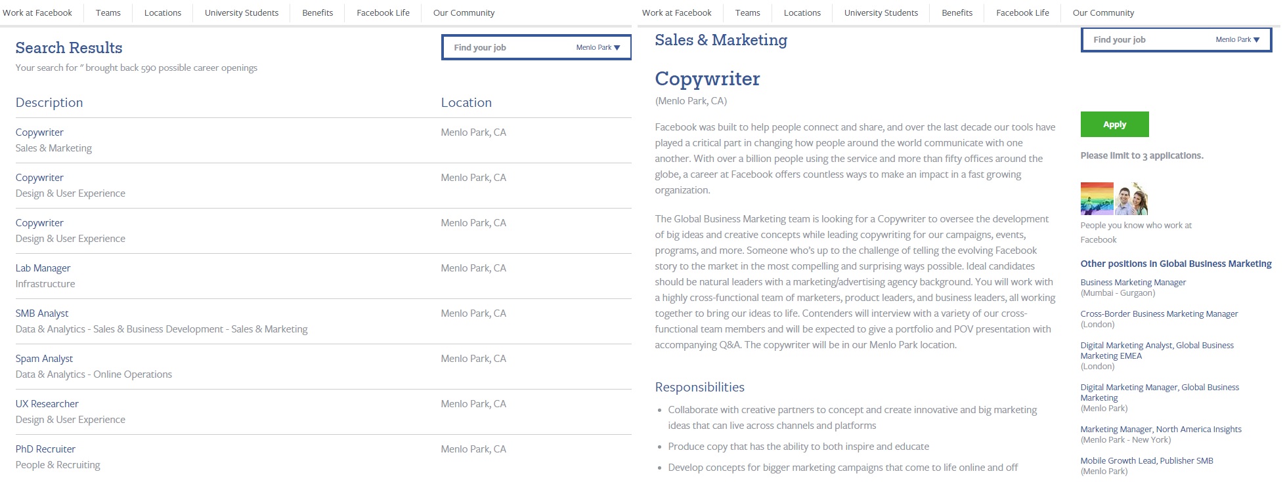Go to University Students menu on Search Results page
The height and width of the screenshot is (482, 1285).
point(242,12)
